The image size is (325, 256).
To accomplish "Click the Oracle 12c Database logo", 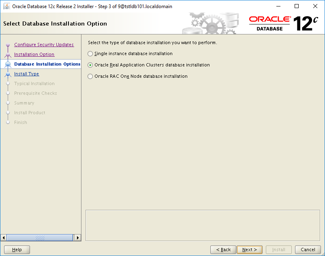I will 284,23.
